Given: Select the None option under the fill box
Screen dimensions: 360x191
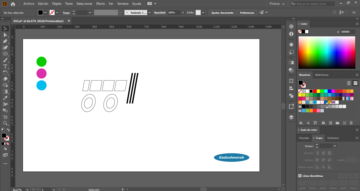Looking at the screenshot, I should pyautogui.click(x=8, y=144).
